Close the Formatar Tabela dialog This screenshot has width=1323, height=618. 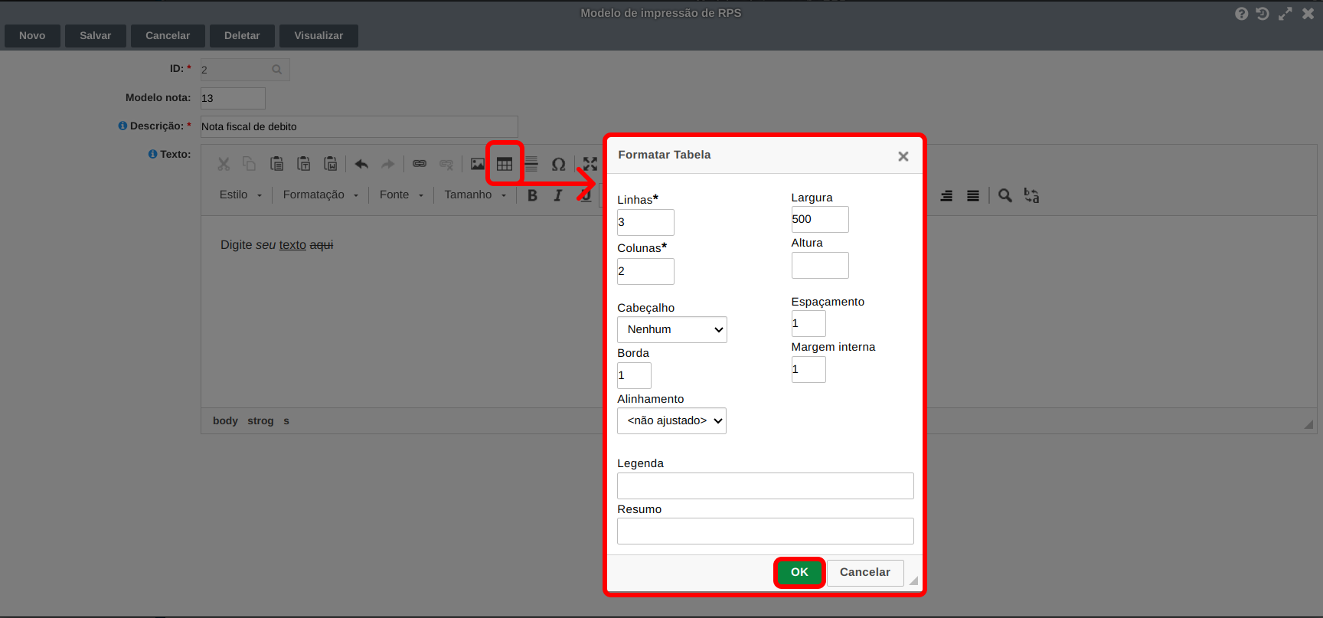(903, 156)
